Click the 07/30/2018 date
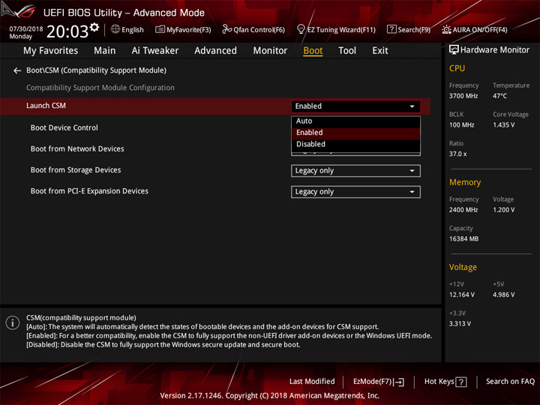The width and height of the screenshot is (540, 405). pyautogui.click(x=26, y=29)
